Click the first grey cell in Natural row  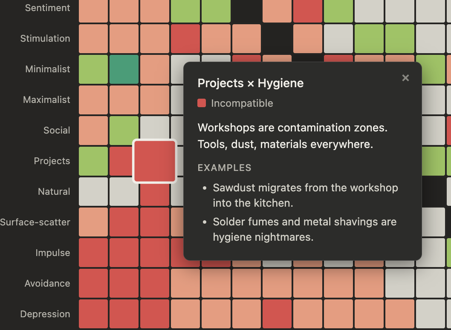[x=93, y=192]
